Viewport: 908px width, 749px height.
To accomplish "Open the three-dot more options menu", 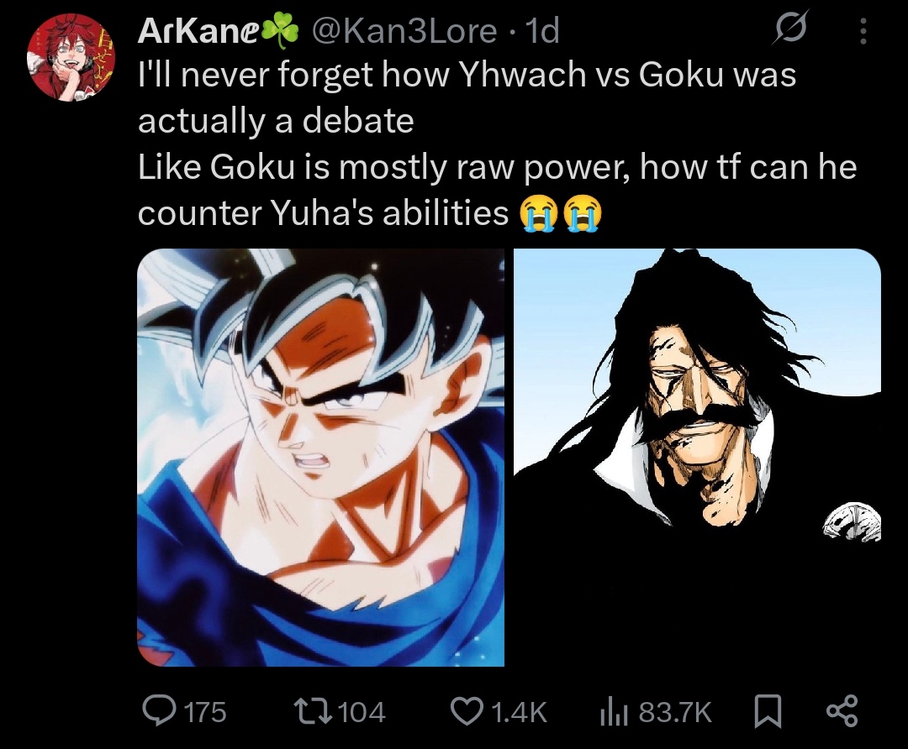I will 863,31.
